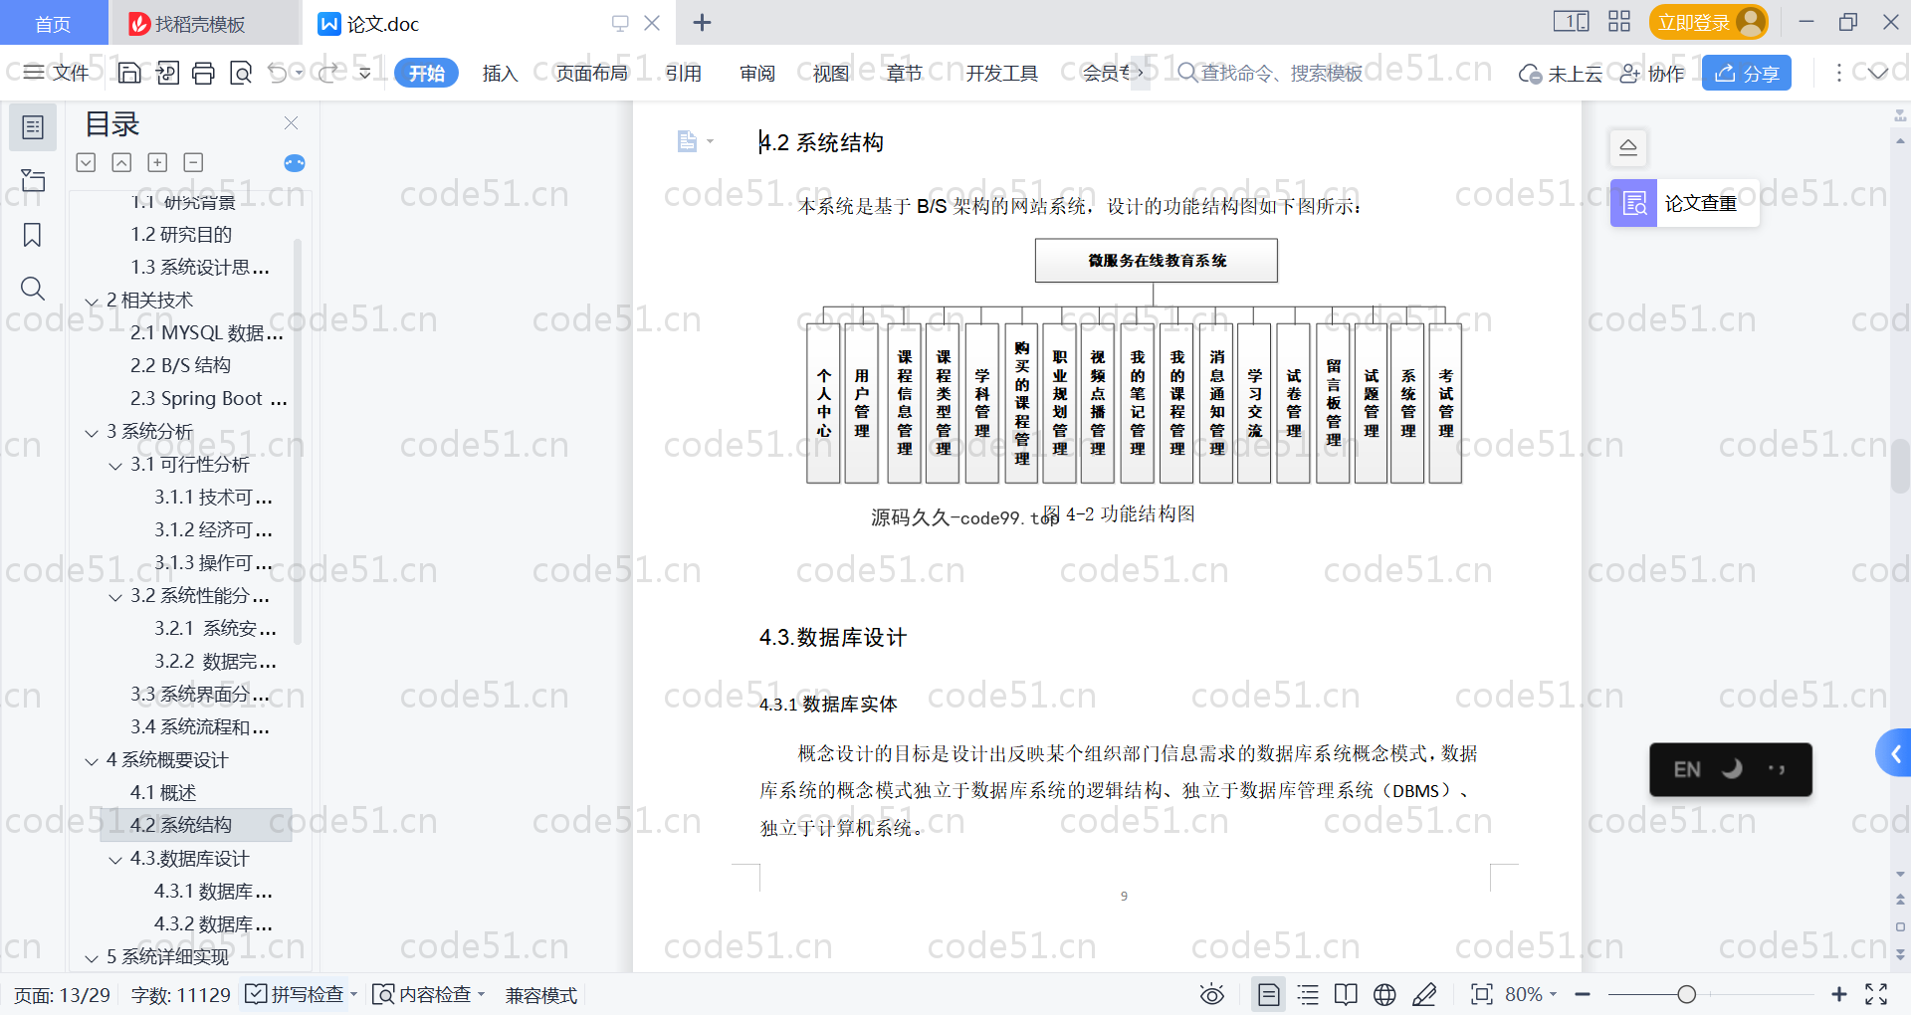Click add heading plus icon in 目录
This screenshot has height=1015, width=1911.
pos(157,162)
